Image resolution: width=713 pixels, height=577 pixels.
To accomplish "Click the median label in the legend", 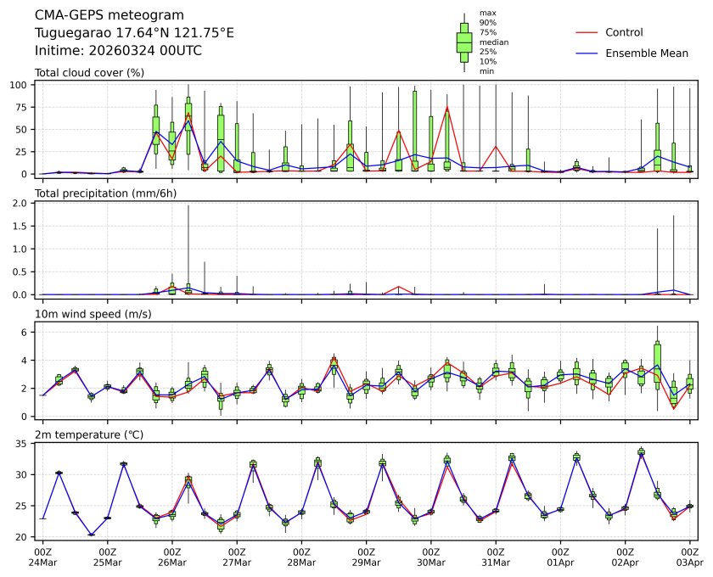I will click(494, 42).
